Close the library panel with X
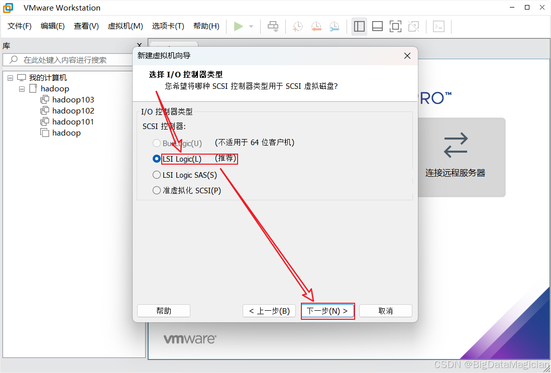The image size is (551, 373). click(139, 45)
